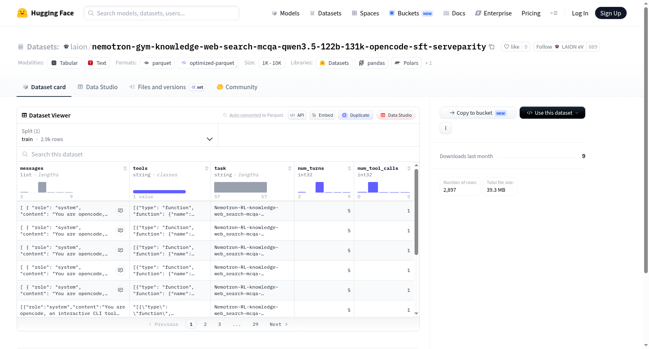Open the Community tab
The image size is (649, 349).
point(237,87)
